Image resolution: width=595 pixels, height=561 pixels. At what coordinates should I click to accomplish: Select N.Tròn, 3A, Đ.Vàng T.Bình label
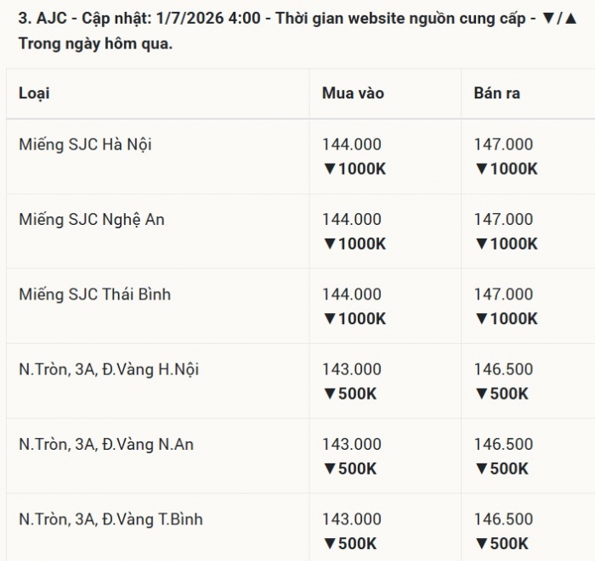[x=110, y=519]
